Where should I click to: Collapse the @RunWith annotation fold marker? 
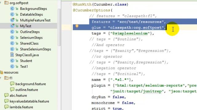(71, 5)
